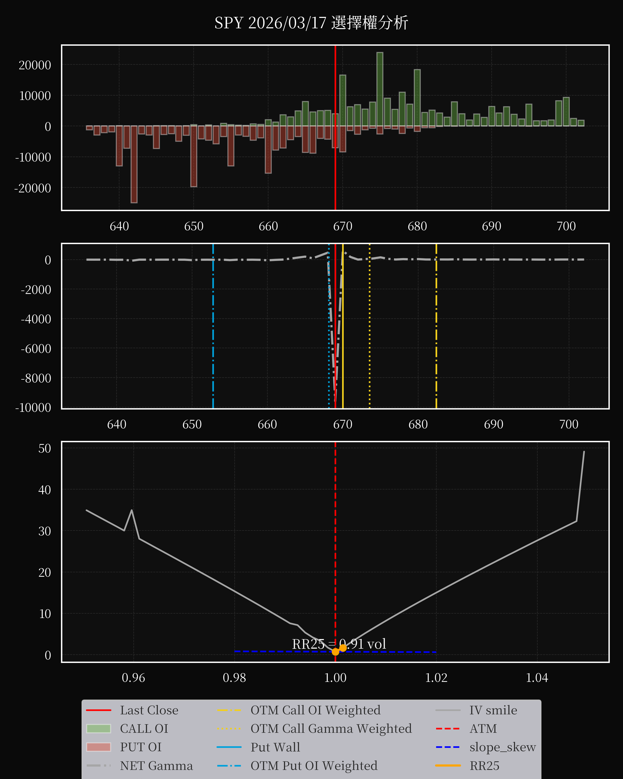
Task: Click the Last Close legend label
Action: (149, 710)
